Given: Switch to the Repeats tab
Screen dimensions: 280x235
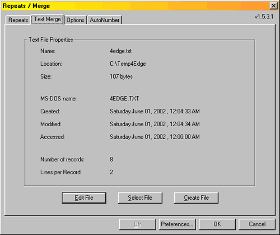Looking at the screenshot, I should 18,20.
